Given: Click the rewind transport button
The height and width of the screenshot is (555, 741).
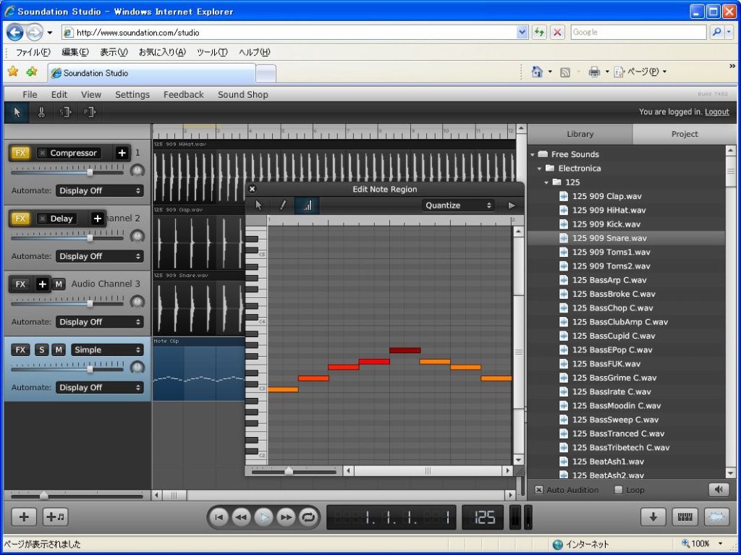Looking at the screenshot, I should click(241, 517).
